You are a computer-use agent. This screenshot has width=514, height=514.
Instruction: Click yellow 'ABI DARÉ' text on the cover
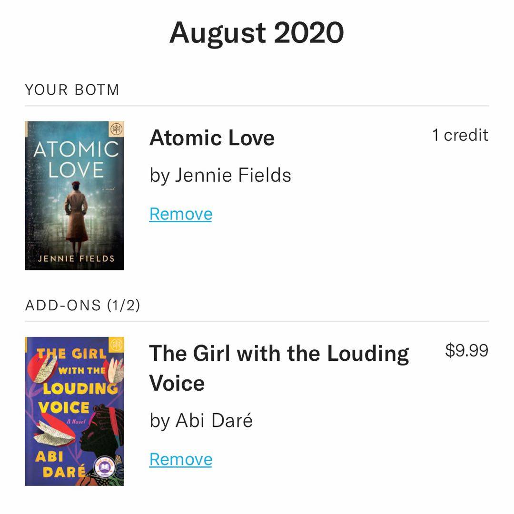55,464
